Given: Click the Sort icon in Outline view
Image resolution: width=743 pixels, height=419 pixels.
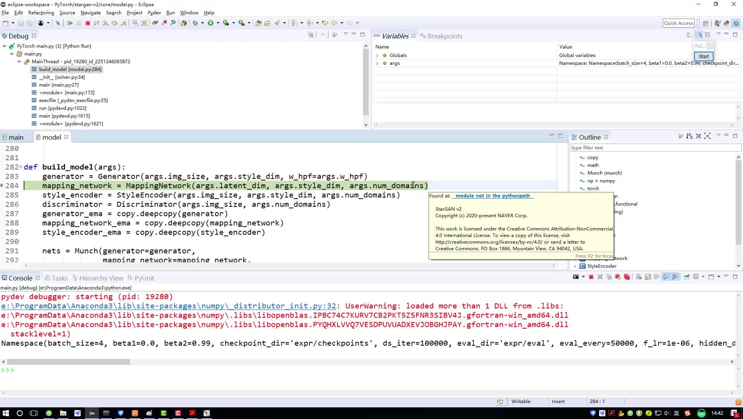Looking at the screenshot, I should [x=689, y=136].
